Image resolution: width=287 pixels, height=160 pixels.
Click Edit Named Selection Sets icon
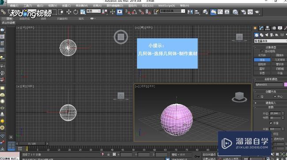(156, 12)
